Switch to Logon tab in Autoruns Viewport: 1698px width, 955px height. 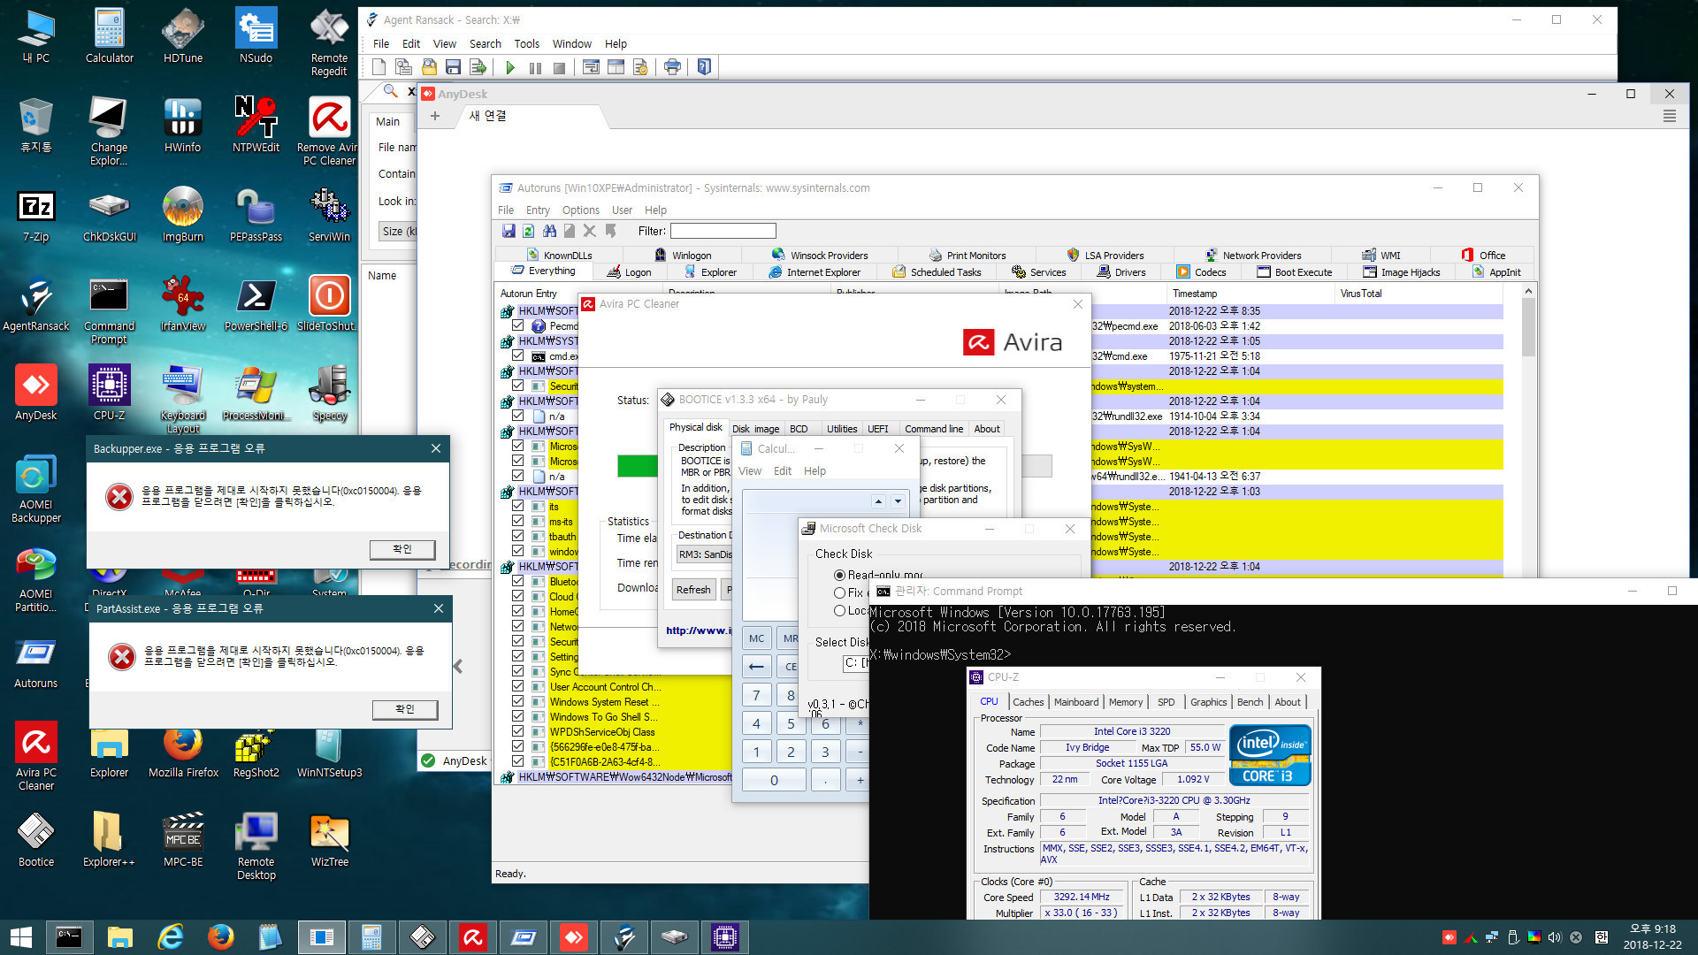pyautogui.click(x=629, y=272)
